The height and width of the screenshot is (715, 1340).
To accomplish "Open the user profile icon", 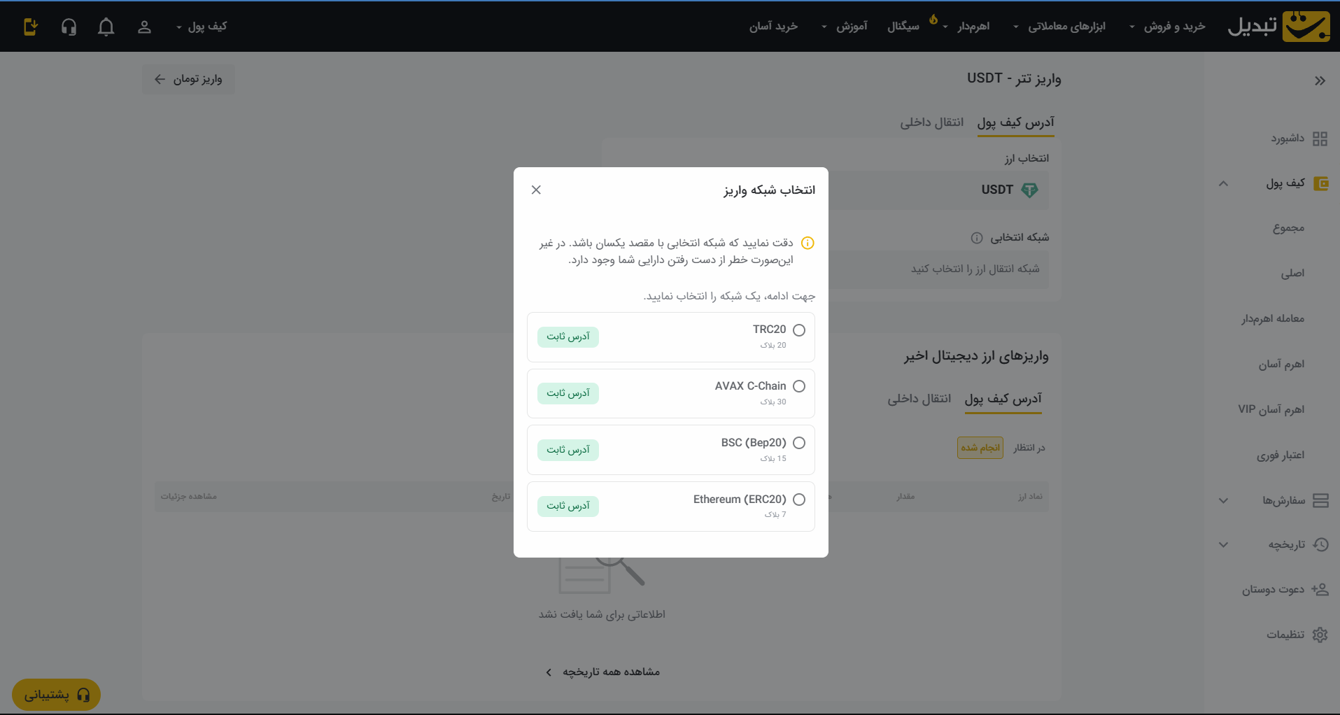I will point(144,27).
